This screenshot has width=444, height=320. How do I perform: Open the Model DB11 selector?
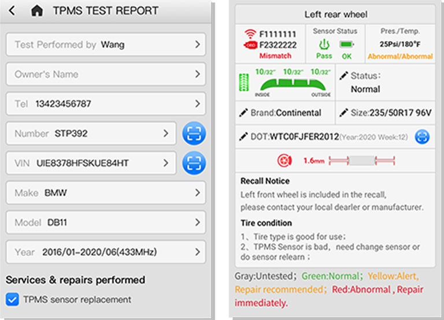point(106,222)
